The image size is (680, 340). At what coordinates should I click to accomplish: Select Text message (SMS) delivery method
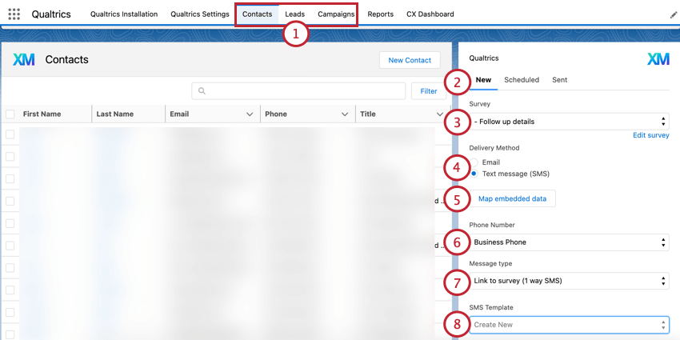(x=474, y=174)
